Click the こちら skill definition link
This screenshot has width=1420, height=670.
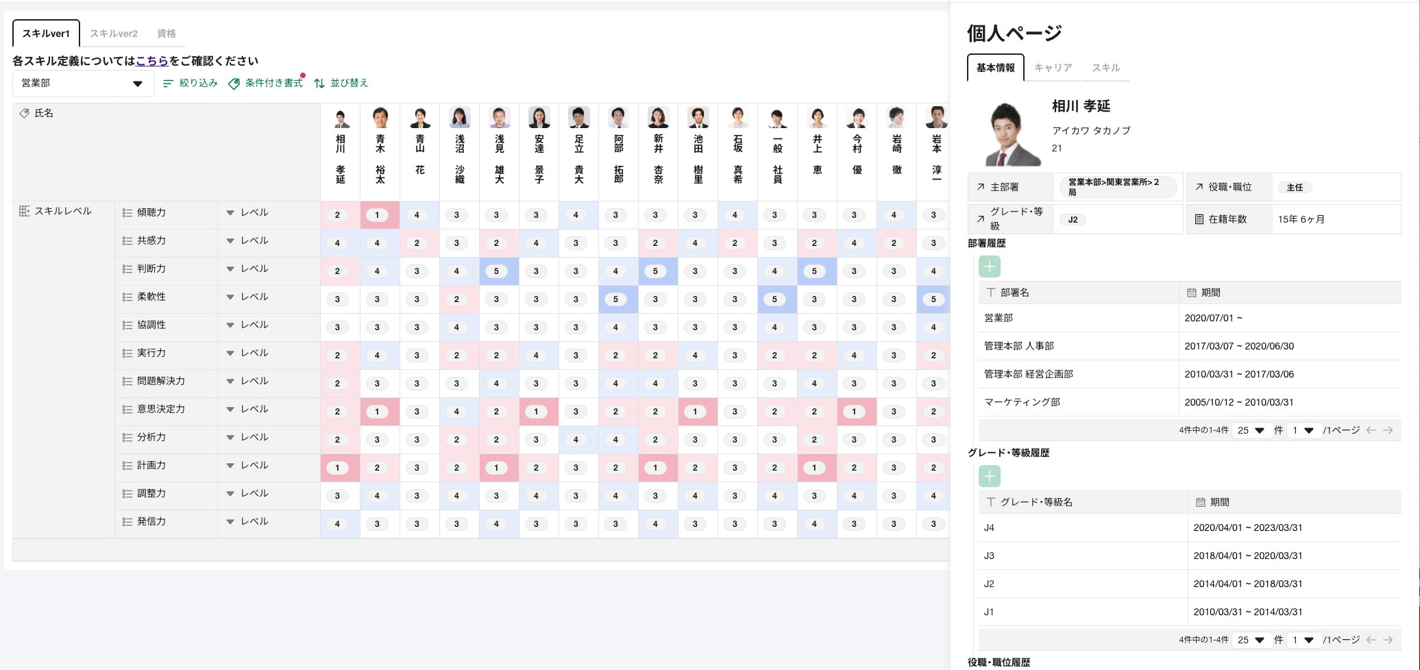151,61
